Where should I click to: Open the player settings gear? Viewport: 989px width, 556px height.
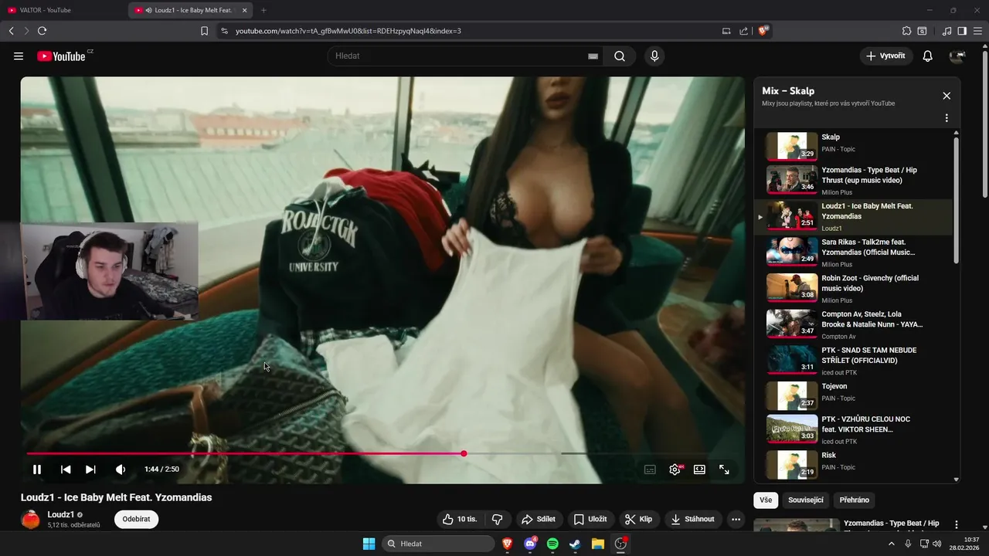coord(675,470)
